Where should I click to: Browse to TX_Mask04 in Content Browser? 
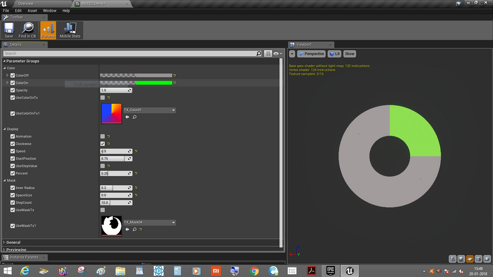[134, 229]
